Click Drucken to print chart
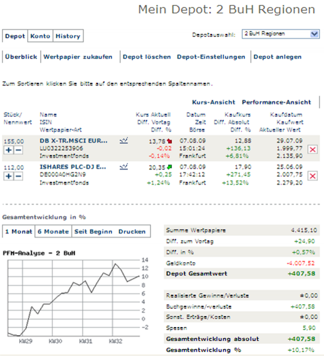 (132, 232)
